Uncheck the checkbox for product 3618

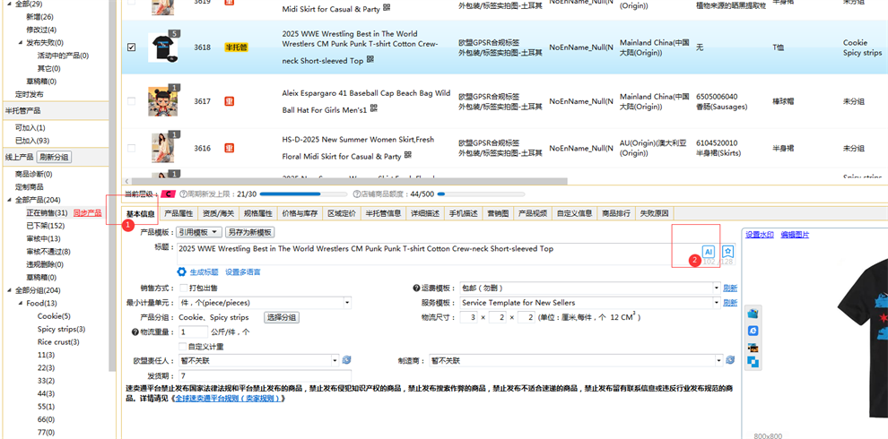click(131, 47)
